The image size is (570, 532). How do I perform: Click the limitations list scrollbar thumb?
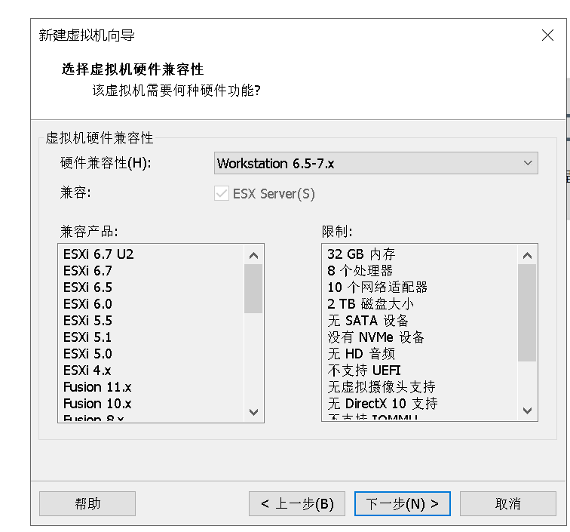click(527, 313)
